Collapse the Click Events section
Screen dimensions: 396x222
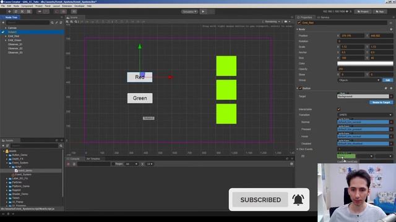click(x=297, y=149)
